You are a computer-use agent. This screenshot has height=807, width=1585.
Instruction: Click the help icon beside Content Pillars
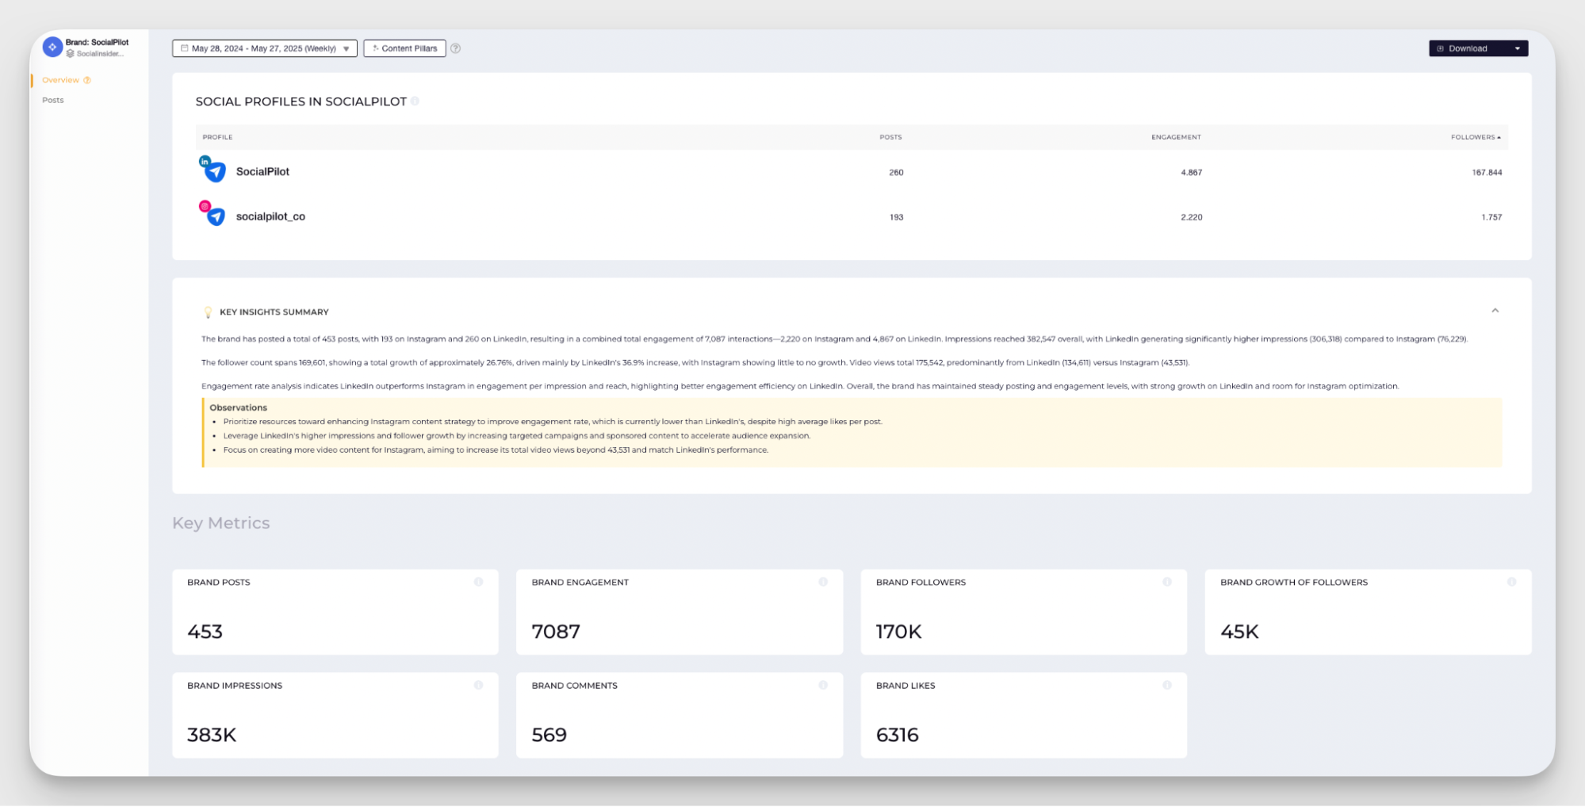pyautogui.click(x=456, y=48)
